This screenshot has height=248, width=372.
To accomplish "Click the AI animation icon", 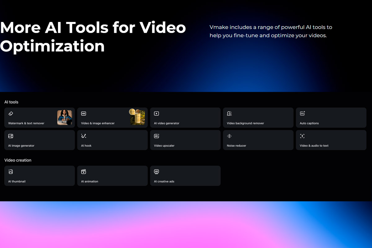I will point(83,172).
